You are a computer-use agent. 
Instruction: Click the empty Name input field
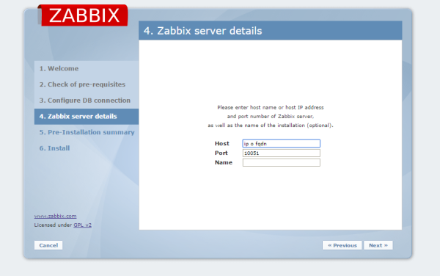point(281,162)
